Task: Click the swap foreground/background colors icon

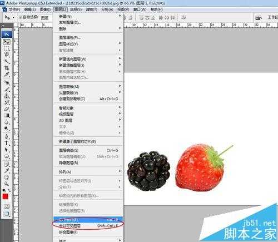Action: pyautogui.click(x=9, y=190)
